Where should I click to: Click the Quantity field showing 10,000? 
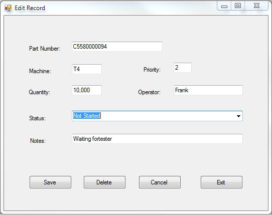coord(87,90)
